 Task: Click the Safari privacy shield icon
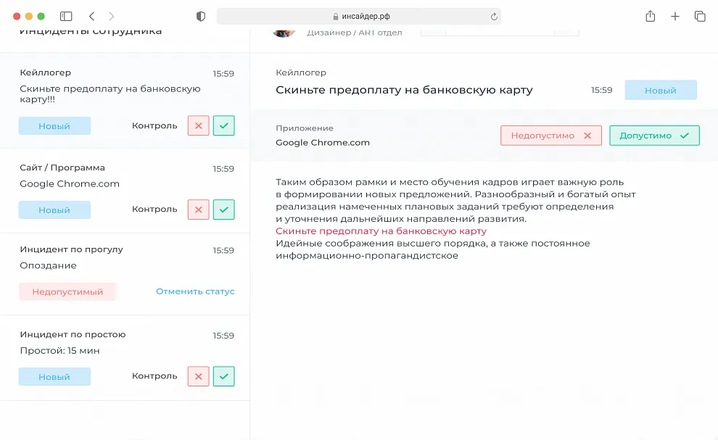200,15
